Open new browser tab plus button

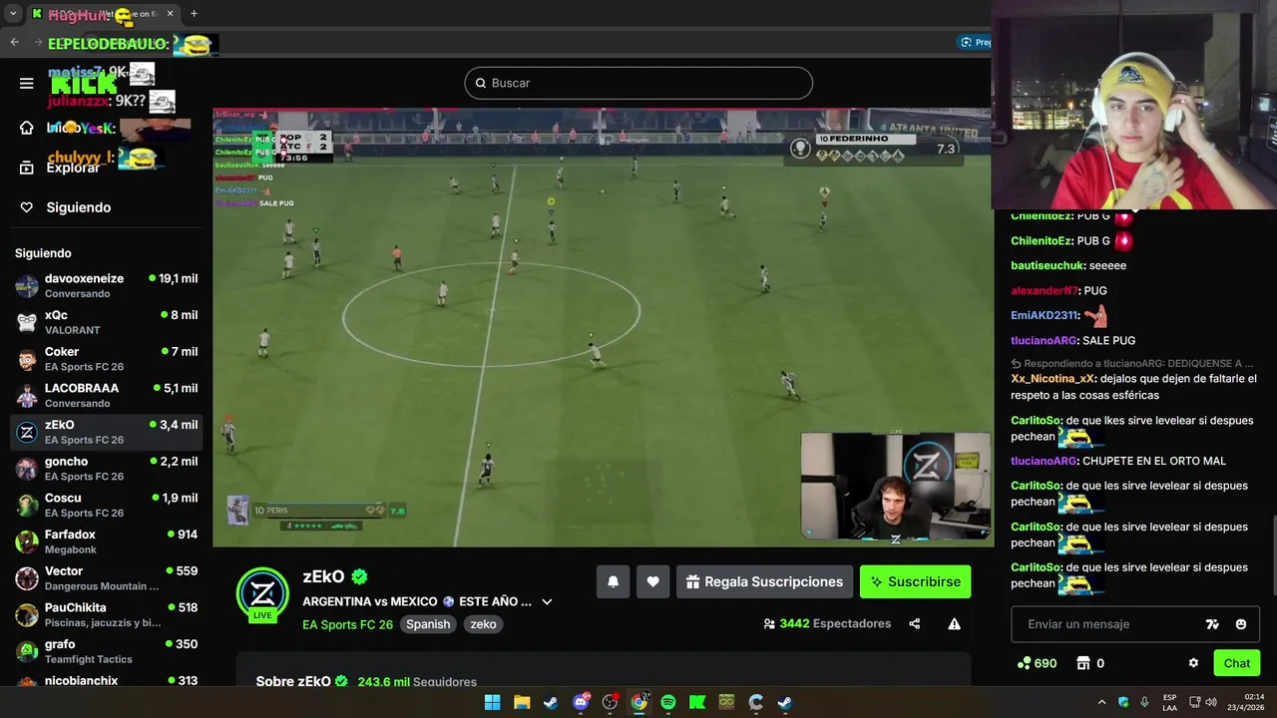pos(194,14)
